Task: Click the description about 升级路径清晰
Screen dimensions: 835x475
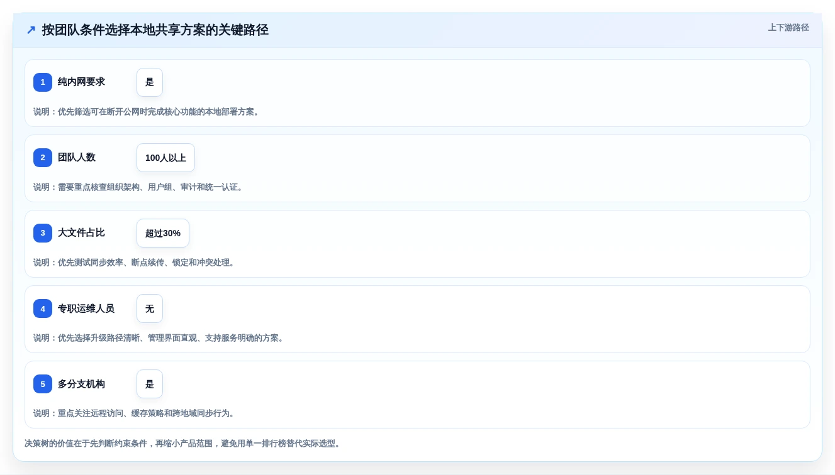Action: tap(160, 338)
